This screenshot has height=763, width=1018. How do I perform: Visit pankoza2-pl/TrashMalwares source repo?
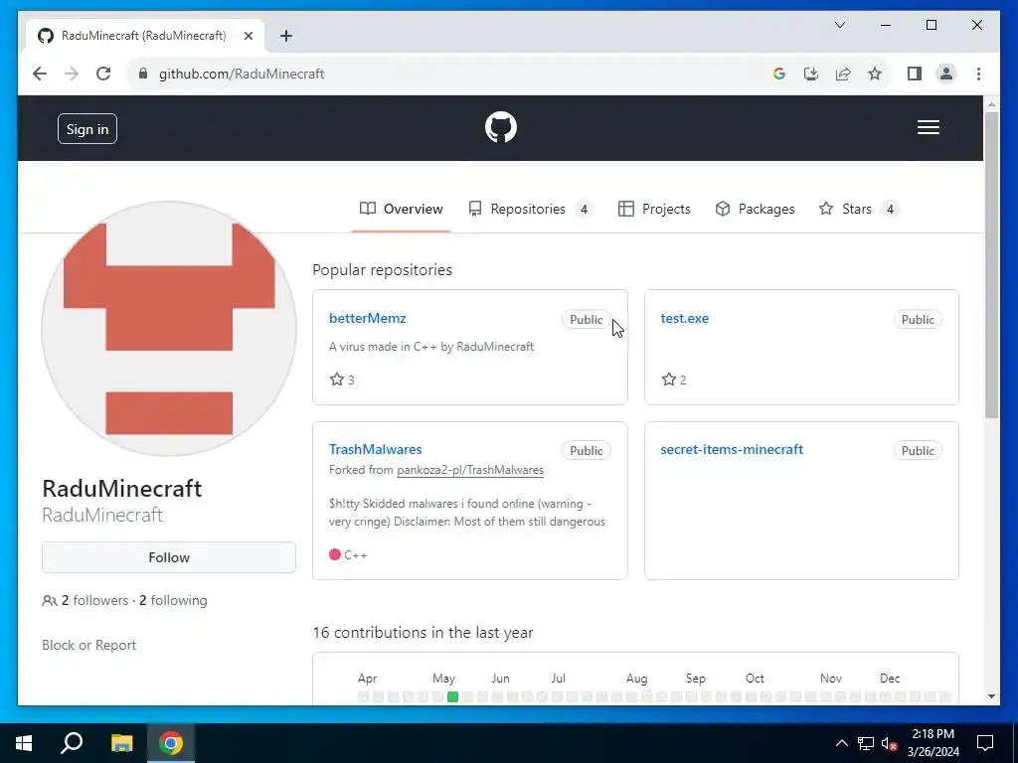point(470,470)
